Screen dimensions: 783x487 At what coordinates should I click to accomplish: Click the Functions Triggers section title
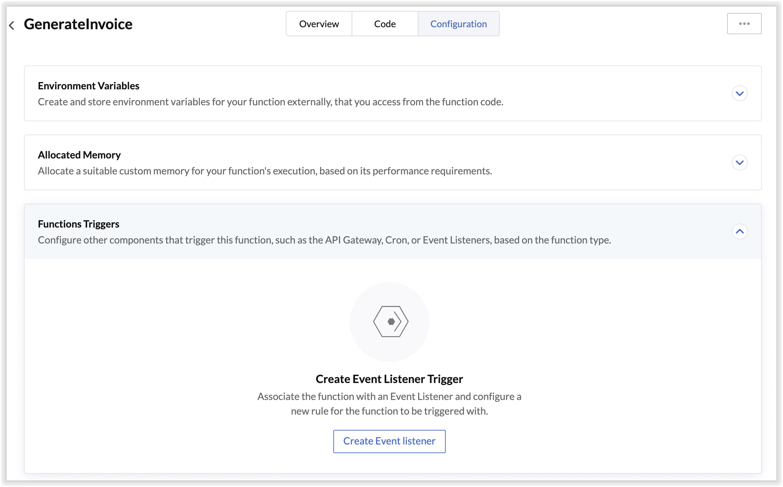[x=78, y=224]
